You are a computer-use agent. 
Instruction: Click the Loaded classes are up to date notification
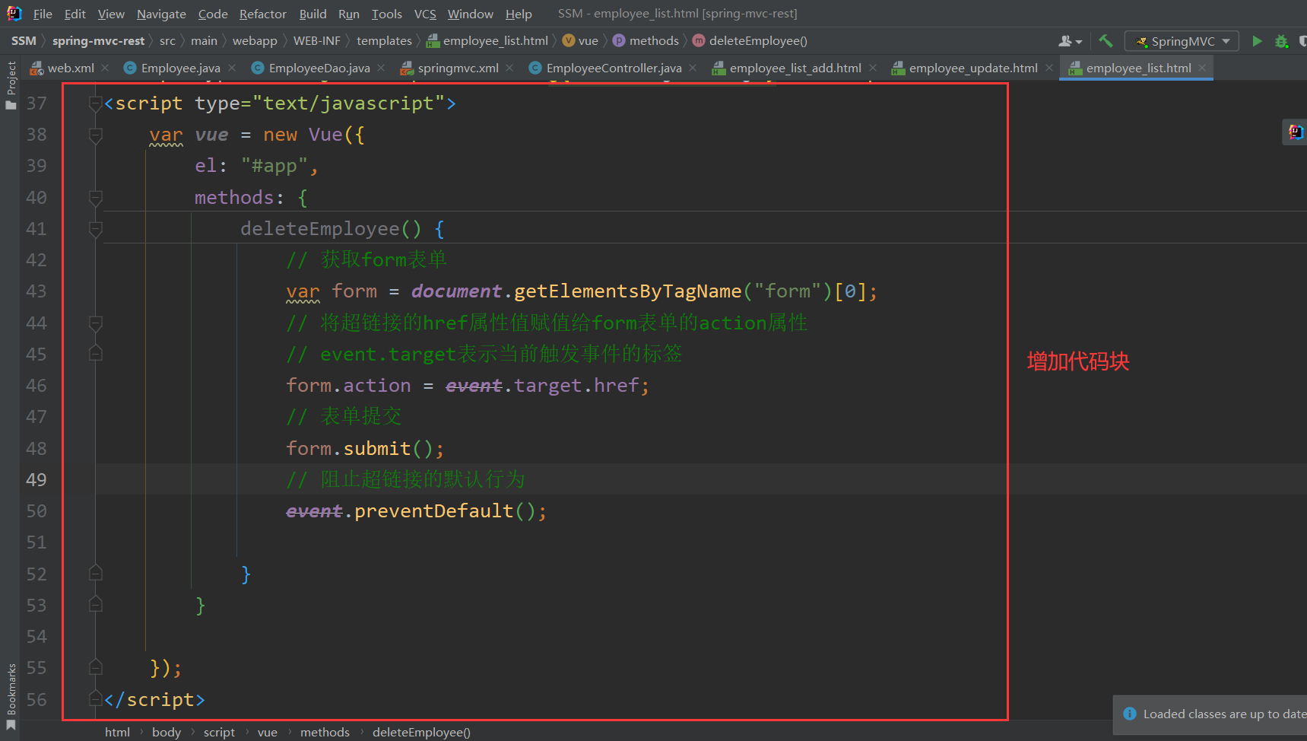tap(1210, 714)
